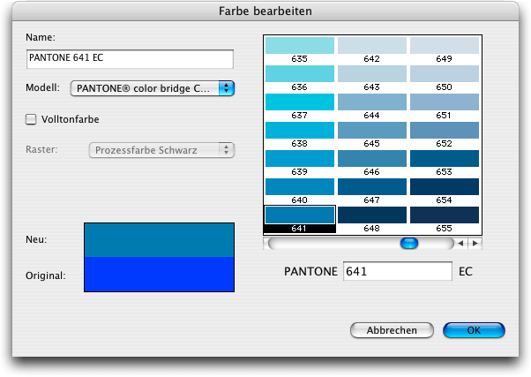Image resolution: width=531 pixels, height=377 pixels.
Task: Select Pantone swatch 639
Action: 300,158
